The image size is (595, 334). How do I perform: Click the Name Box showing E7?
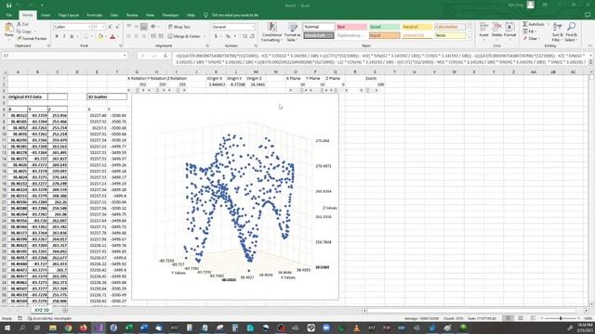[64, 56]
